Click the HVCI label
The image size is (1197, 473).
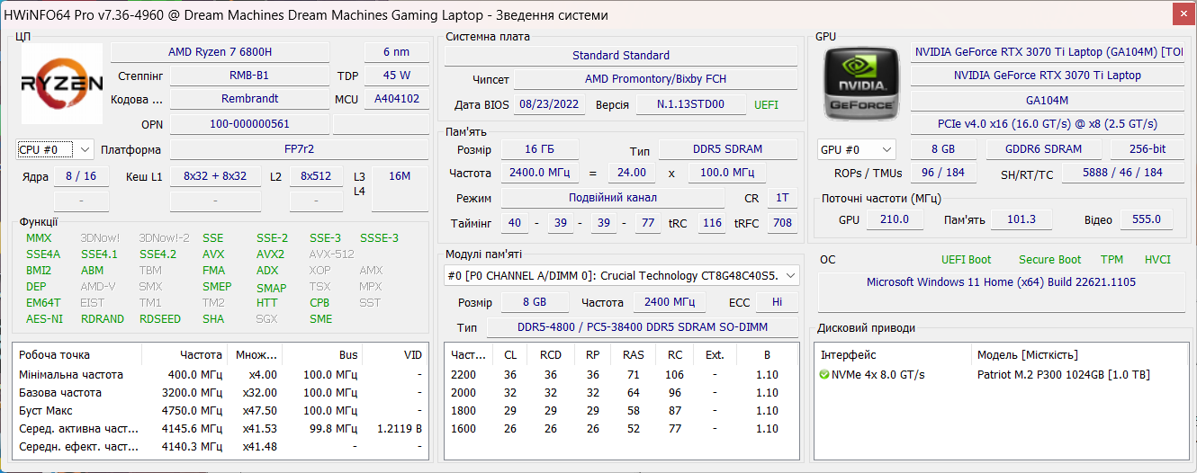pos(1157,260)
